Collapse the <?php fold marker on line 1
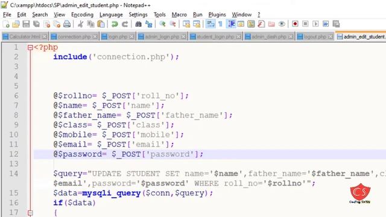The width and height of the screenshot is (386, 217). [x=30, y=48]
